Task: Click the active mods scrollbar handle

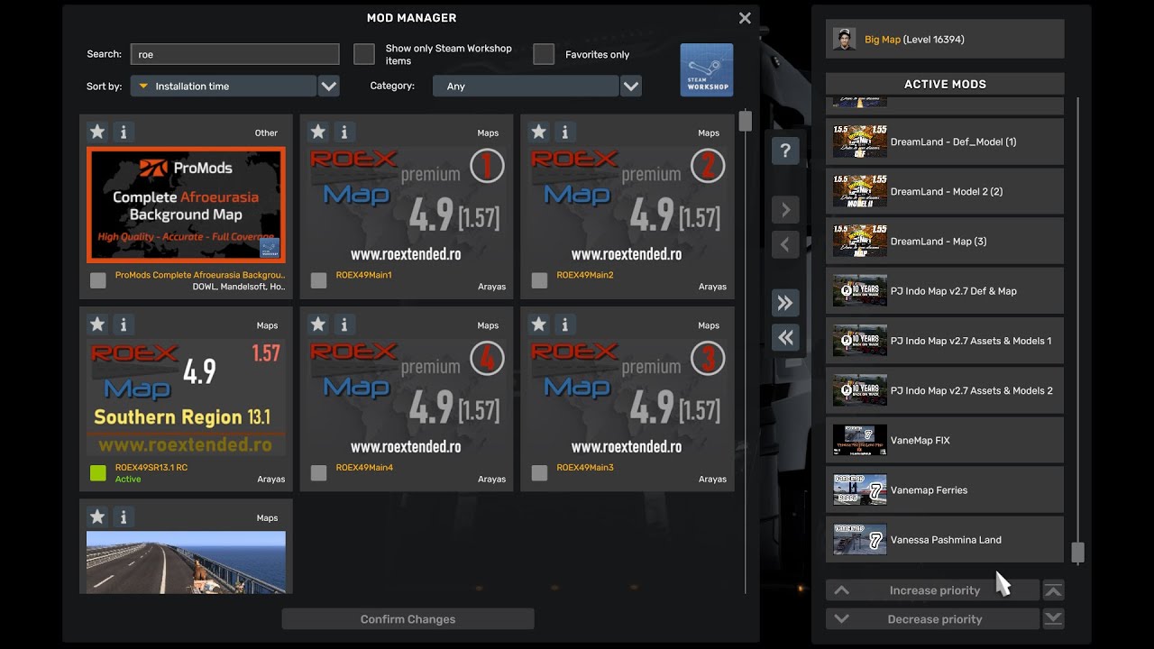Action: 1077,553
